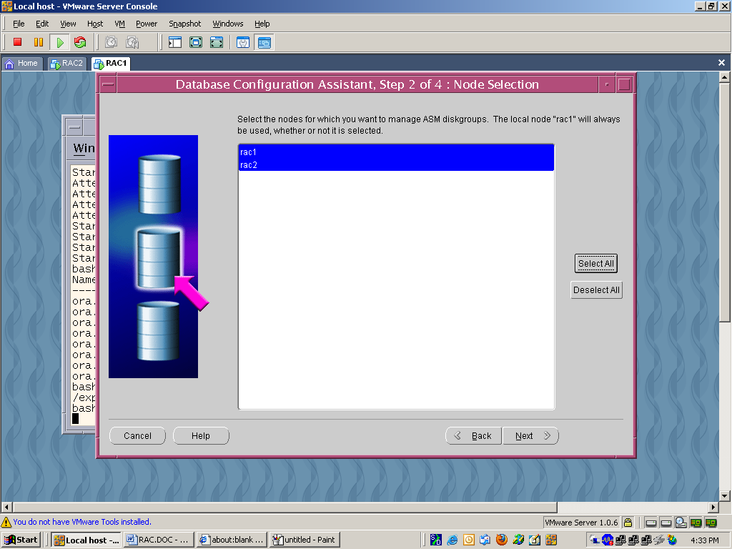The width and height of the screenshot is (732, 549).
Task: Click the Select All button
Action: (596, 263)
